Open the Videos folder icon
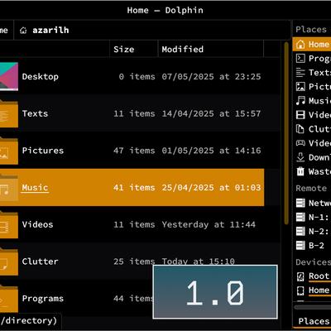Image resolution: width=331 pixels, height=331 pixels. point(9,224)
